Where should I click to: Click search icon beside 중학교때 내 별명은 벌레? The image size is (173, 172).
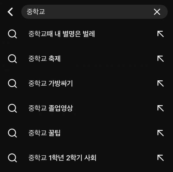coord(12,34)
